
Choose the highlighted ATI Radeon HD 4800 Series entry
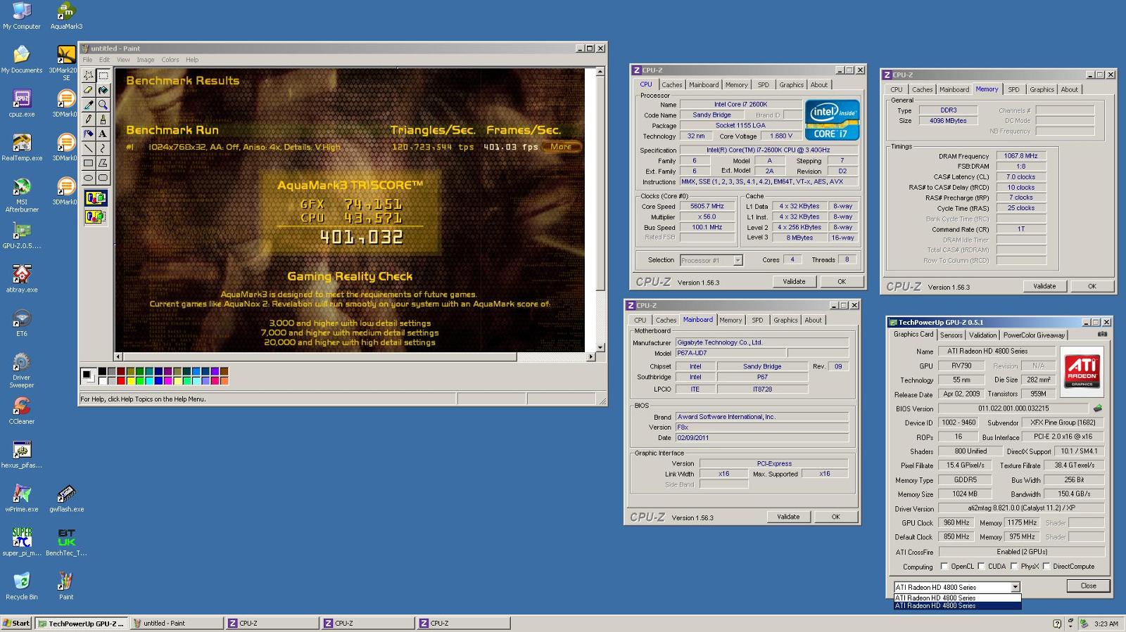click(x=957, y=605)
